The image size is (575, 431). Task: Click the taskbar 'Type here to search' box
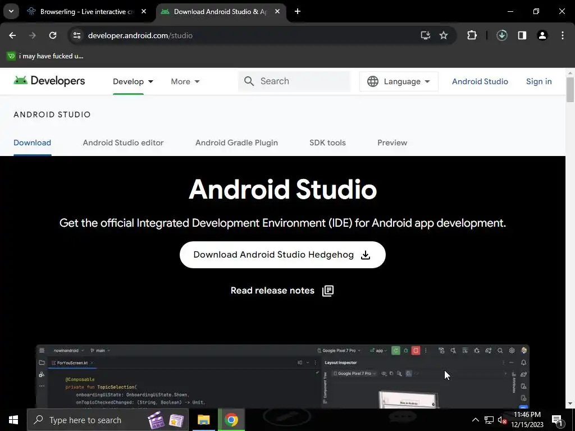pos(108,420)
